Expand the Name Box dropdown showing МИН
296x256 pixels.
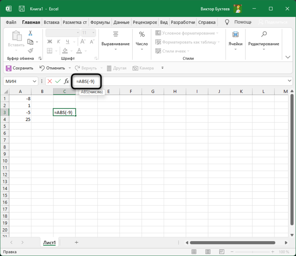point(35,81)
